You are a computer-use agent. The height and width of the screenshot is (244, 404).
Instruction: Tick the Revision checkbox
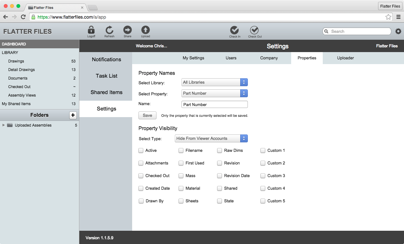coord(219,163)
